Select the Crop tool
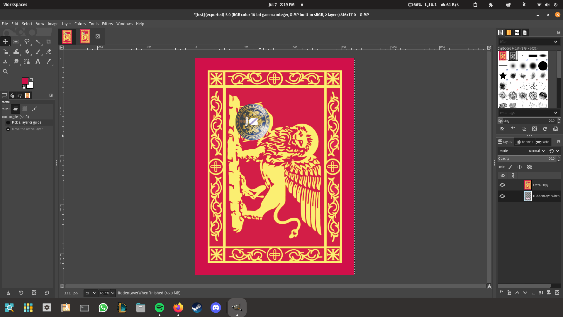 click(x=49, y=42)
